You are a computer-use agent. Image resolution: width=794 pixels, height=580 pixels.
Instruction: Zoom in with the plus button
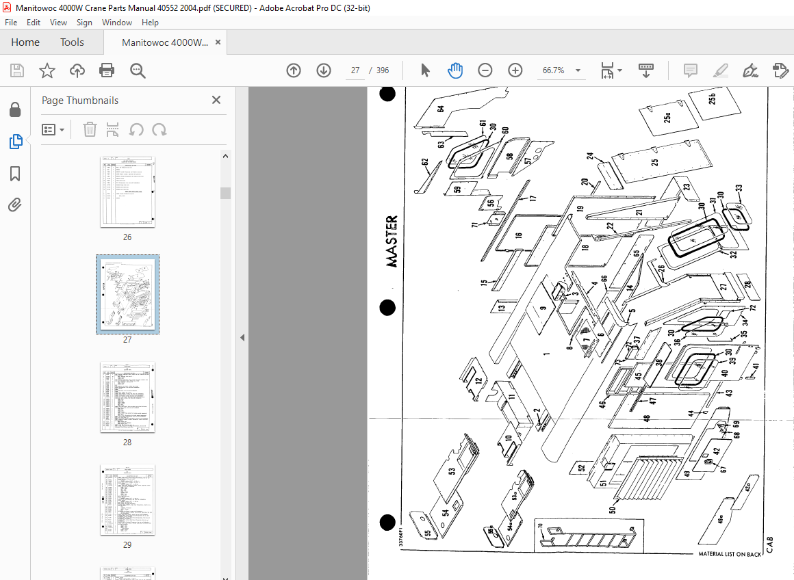(515, 70)
